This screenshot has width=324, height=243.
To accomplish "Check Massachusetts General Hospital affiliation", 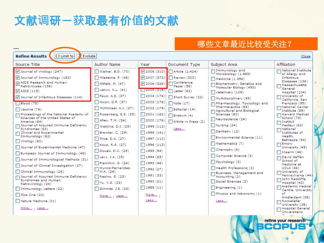I will coord(279,86).
